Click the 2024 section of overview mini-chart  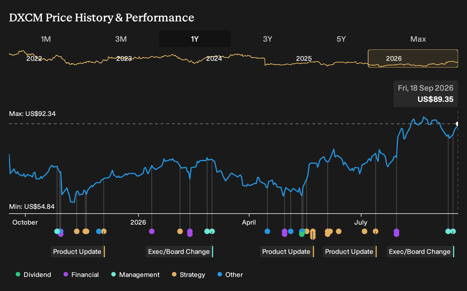click(214, 59)
